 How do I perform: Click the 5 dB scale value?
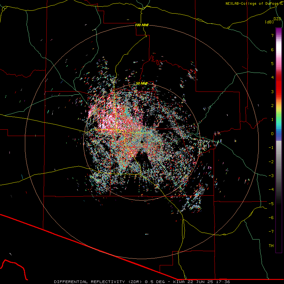pyautogui.click(x=272, y=63)
